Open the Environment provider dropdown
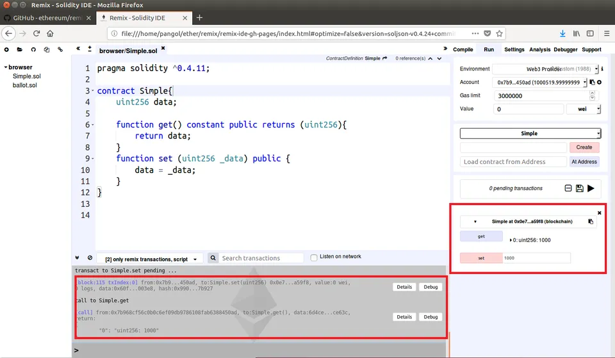This screenshot has width=615, height=358. 545,69
